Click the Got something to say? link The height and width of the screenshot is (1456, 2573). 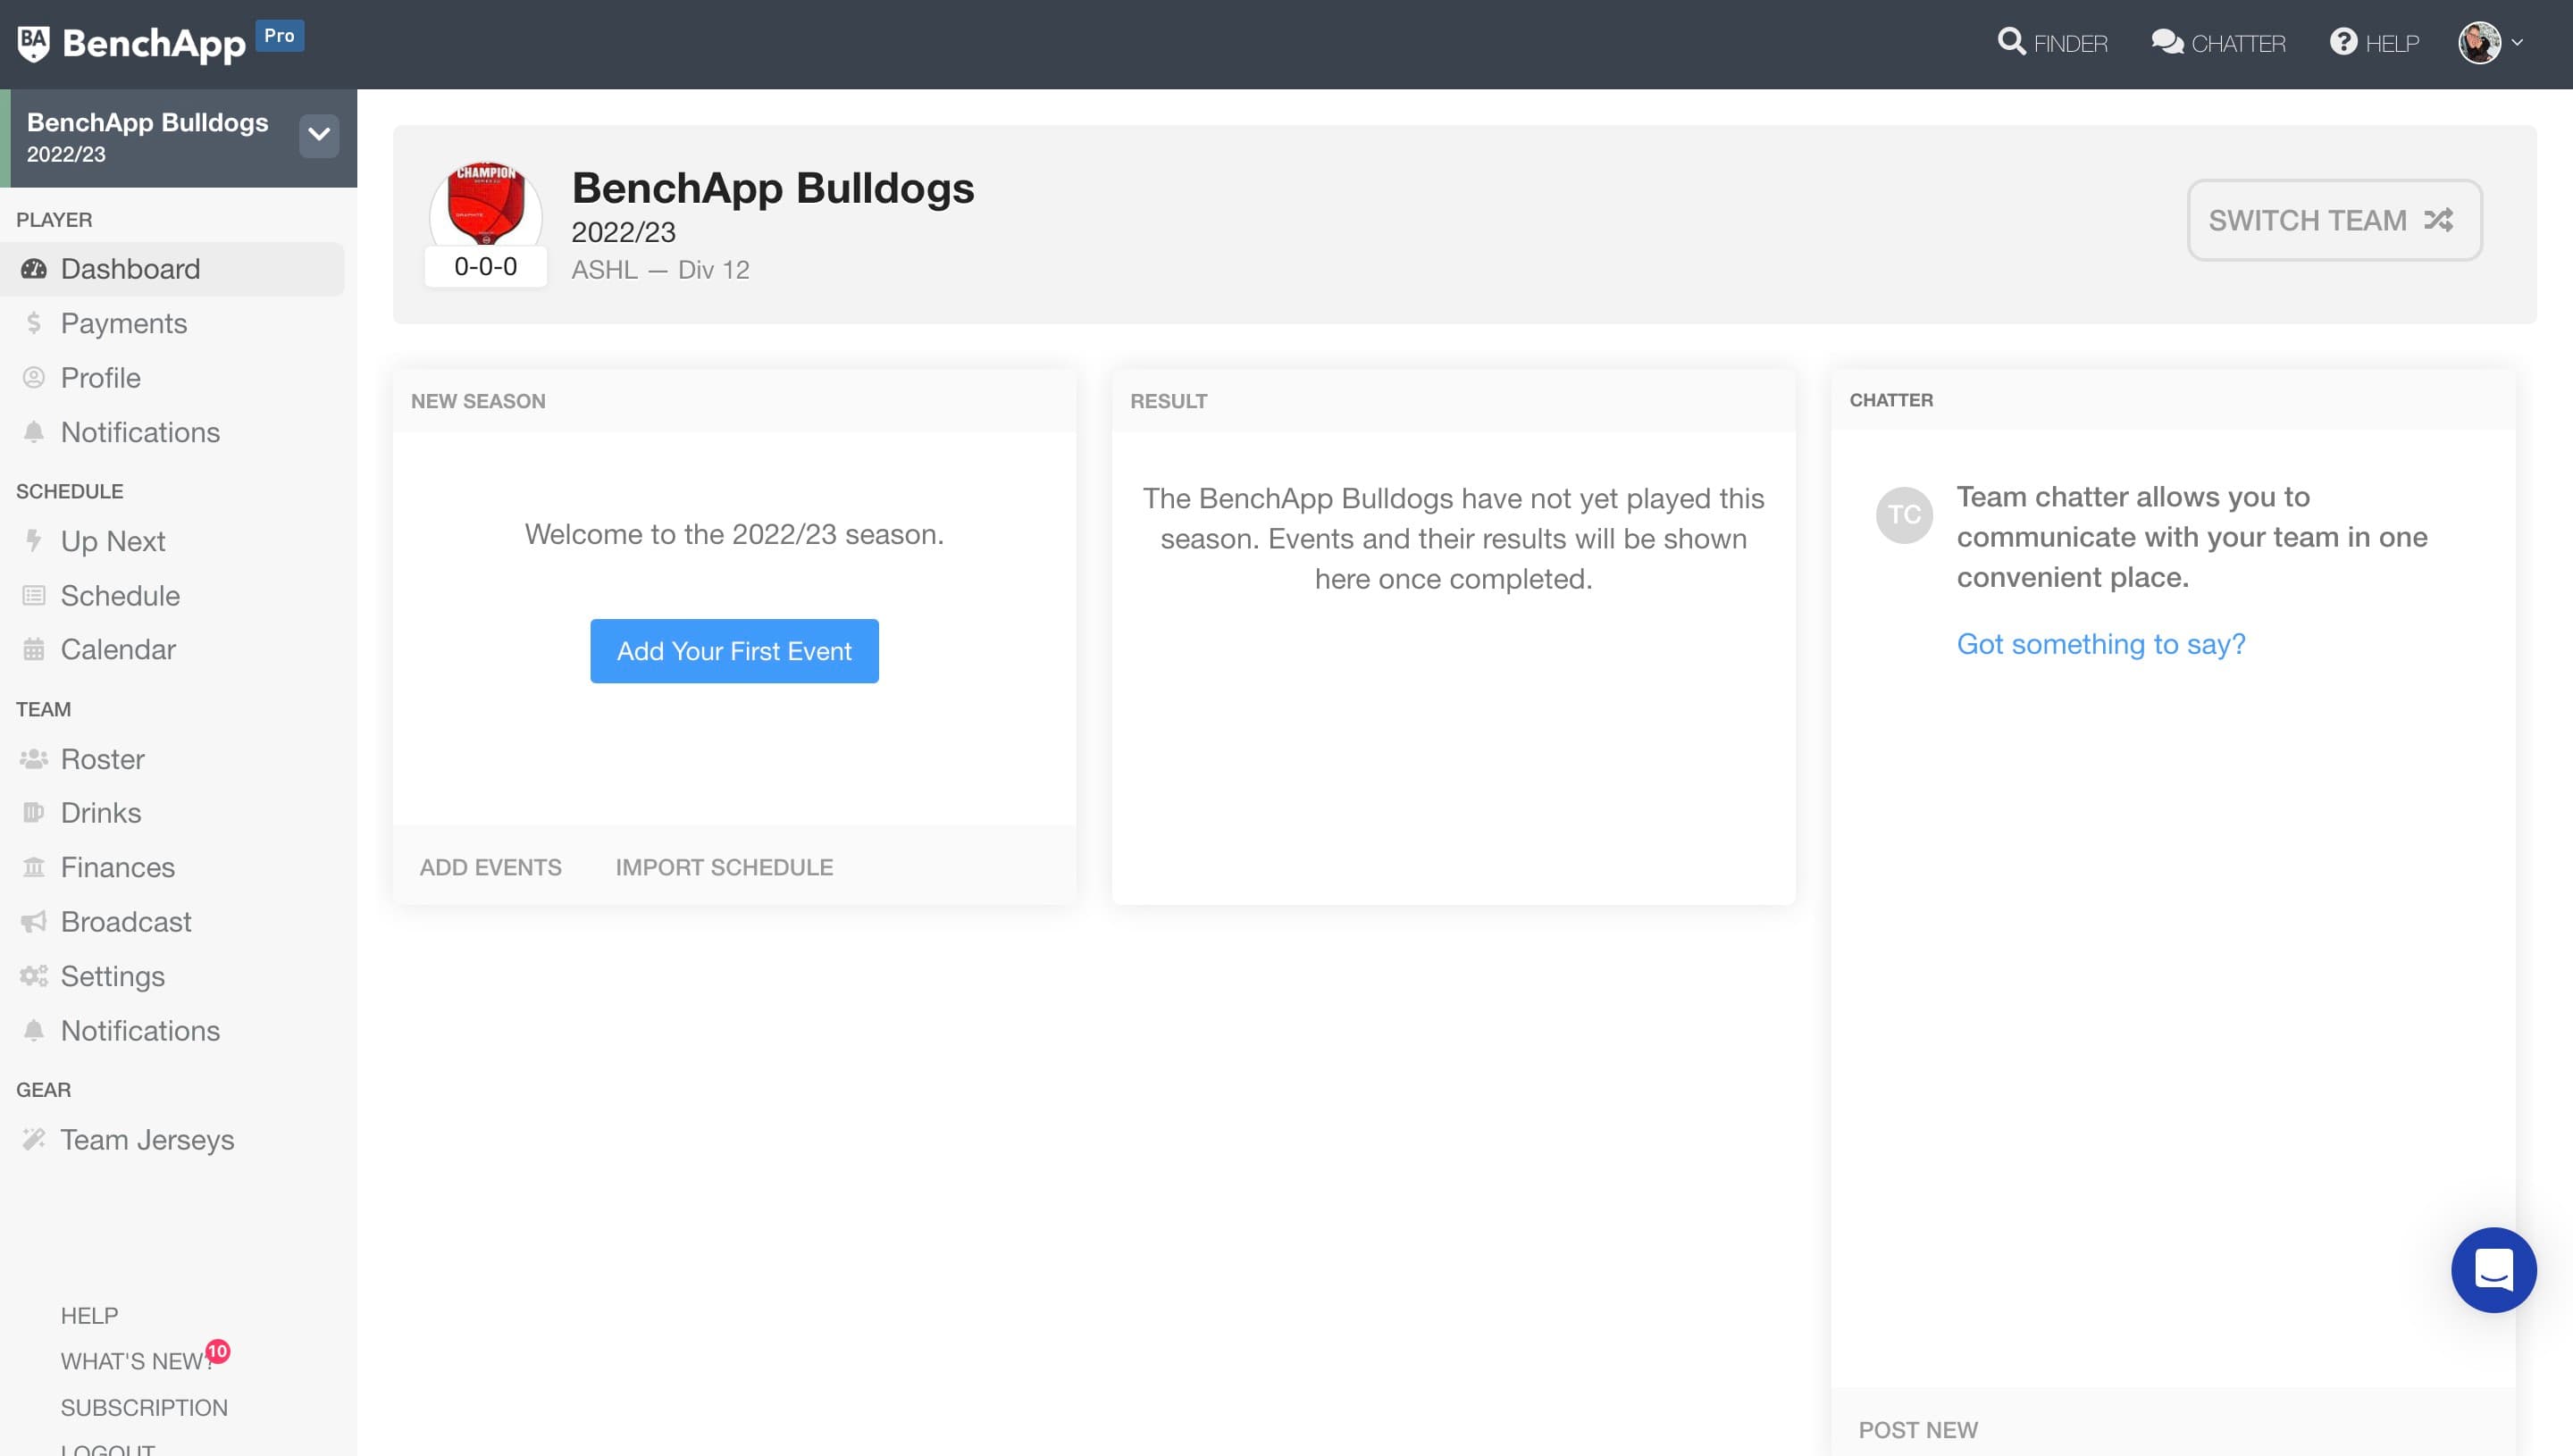point(2101,644)
